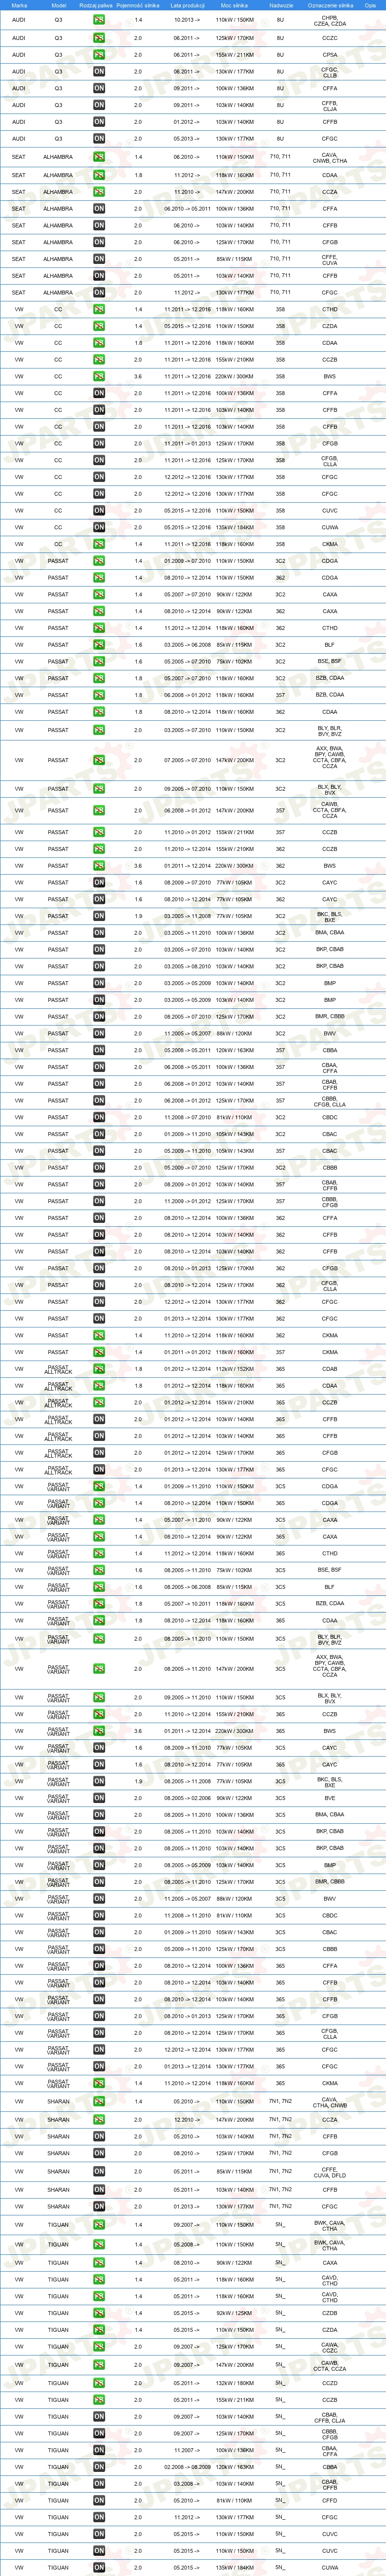Click the ON icon in the last Tiguan CUWA row

99,2567
